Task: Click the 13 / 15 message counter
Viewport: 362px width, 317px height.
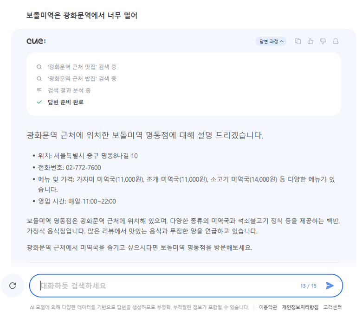Action: (308, 286)
